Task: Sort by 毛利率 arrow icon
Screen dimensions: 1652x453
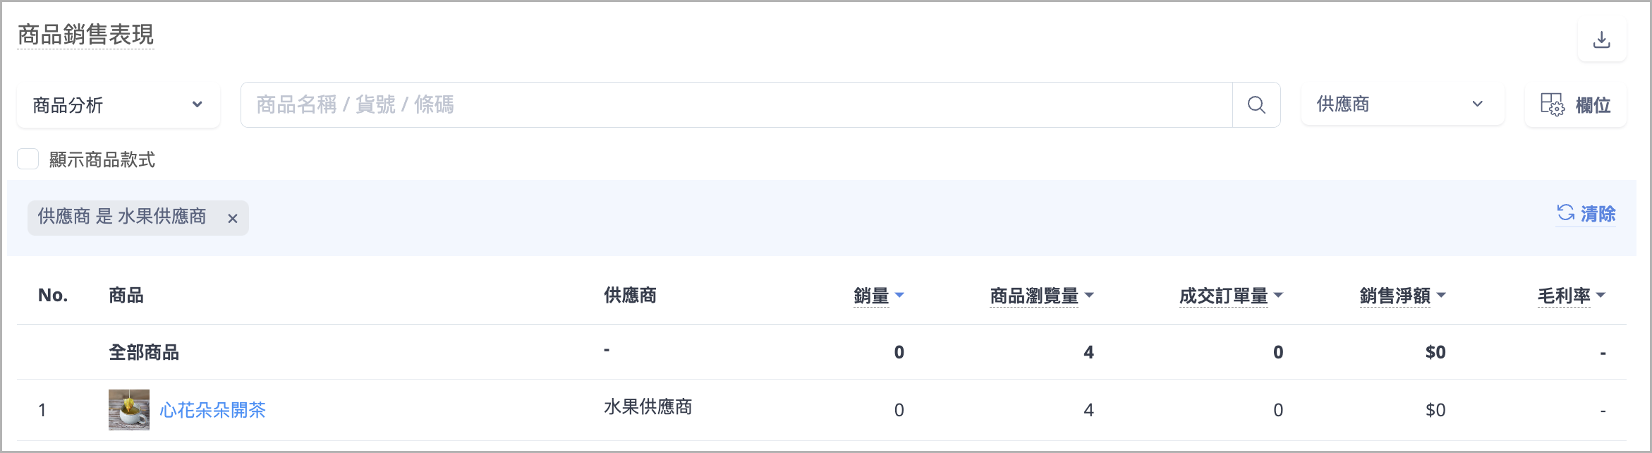Action: point(1601,295)
